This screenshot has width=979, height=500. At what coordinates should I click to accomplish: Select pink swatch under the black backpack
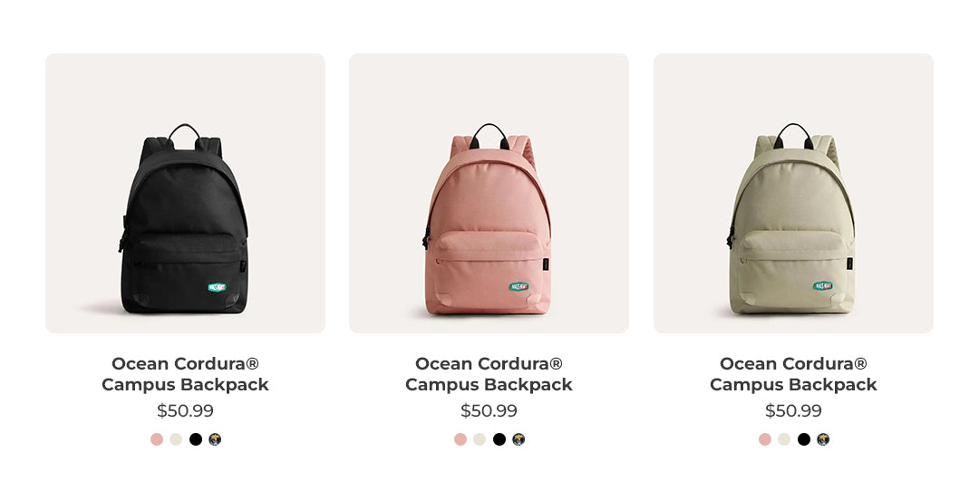pyautogui.click(x=157, y=439)
